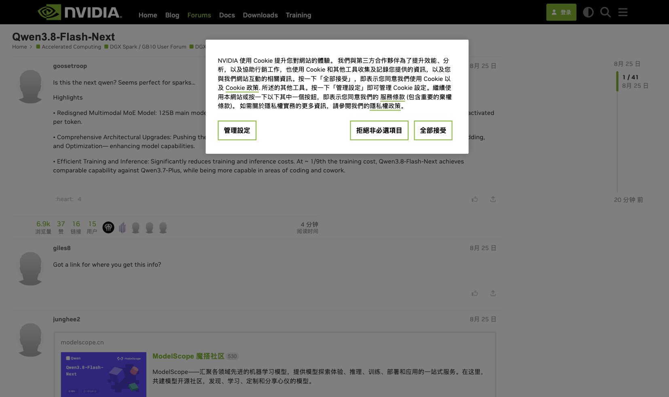Open the Cookie 政策 link
Screen dimensions: 669x397
242,88
